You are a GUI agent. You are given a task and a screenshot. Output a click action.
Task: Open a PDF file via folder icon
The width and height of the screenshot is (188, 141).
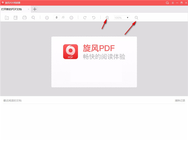tap(7, 18)
